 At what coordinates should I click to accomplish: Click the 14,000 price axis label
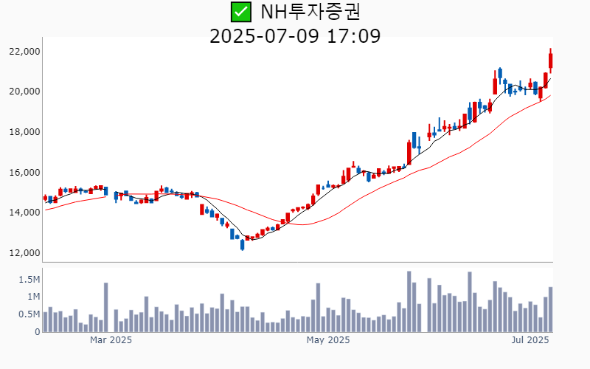click(x=24, y=213)
